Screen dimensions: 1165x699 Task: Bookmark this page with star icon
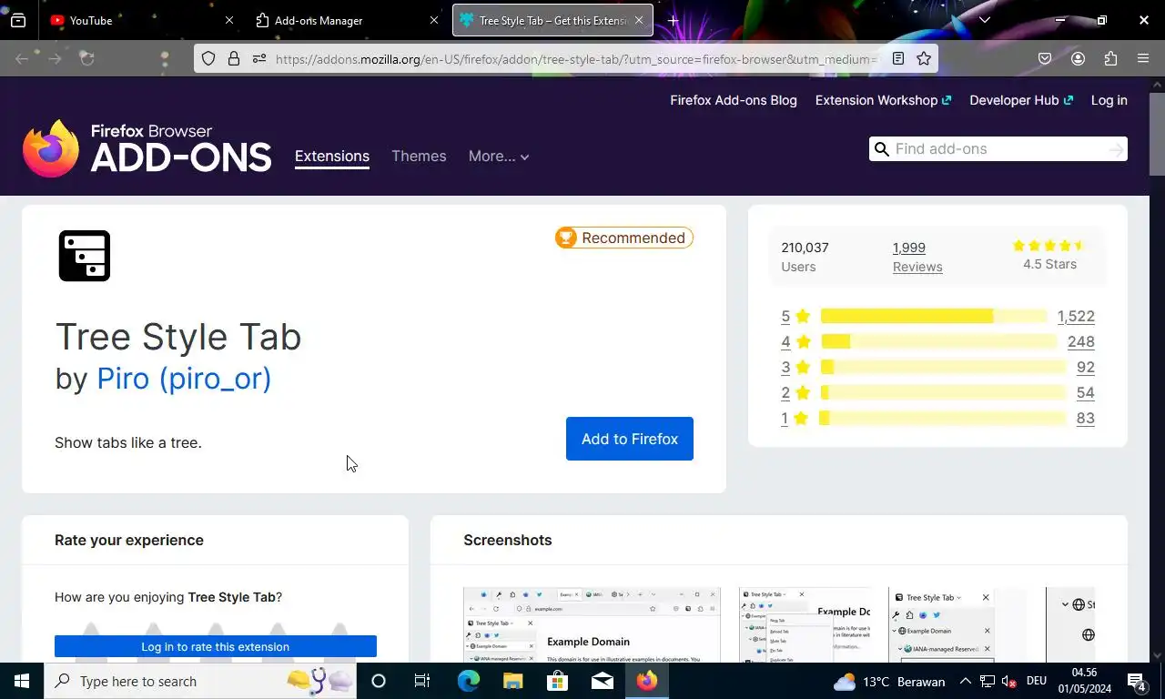tap(924, 58)
